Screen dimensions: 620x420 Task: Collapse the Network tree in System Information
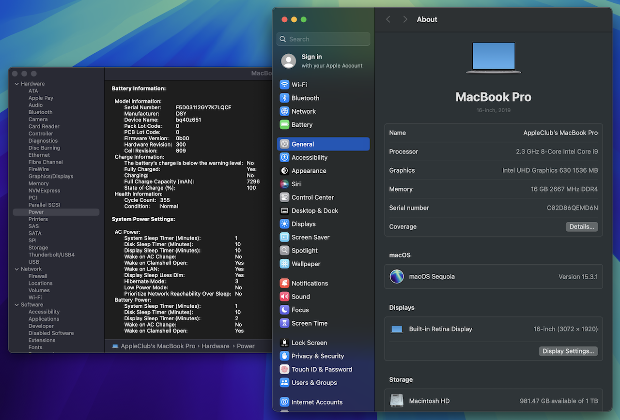point(16,269)
